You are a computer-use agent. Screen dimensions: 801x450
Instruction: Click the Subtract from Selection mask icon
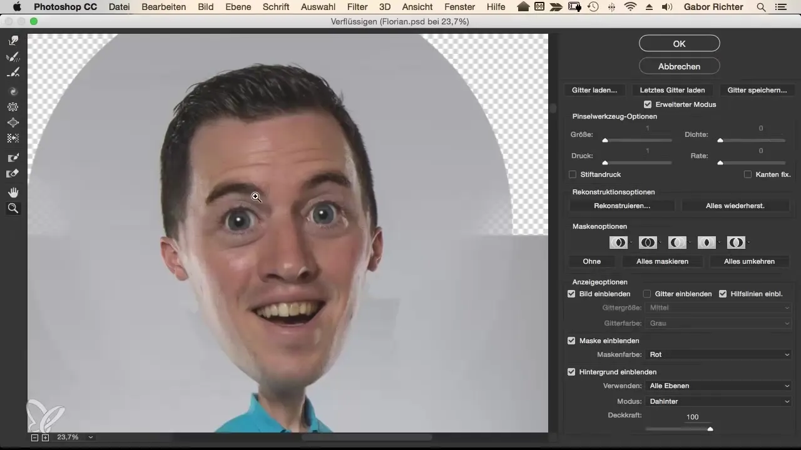click(x=676, y=242)
